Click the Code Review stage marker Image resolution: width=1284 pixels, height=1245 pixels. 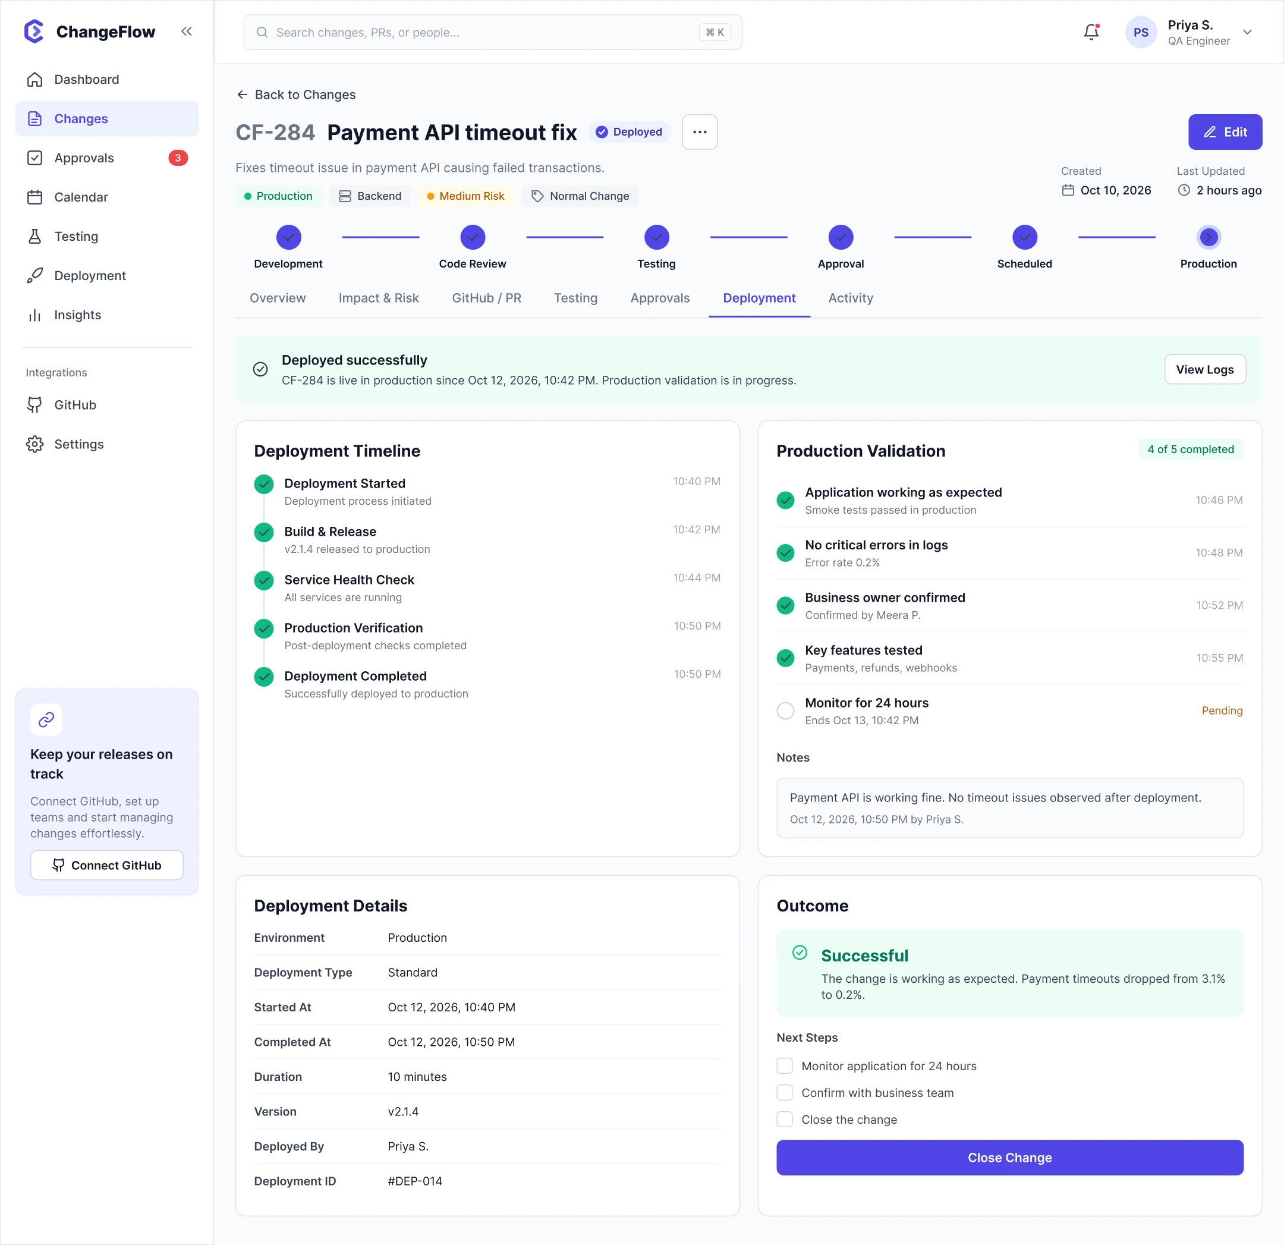point(473,237)
